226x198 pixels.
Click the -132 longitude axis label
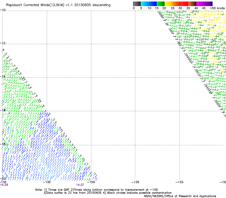[47, 182]
